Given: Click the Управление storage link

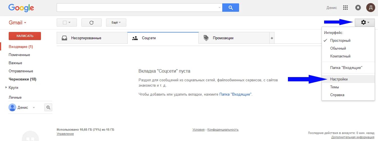Looking at the screenshot, I should [x=65, y=134].
